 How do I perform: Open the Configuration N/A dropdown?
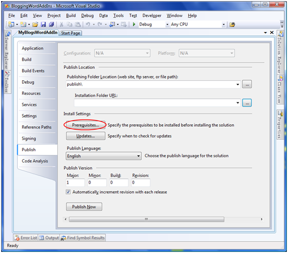click(122, 53)
